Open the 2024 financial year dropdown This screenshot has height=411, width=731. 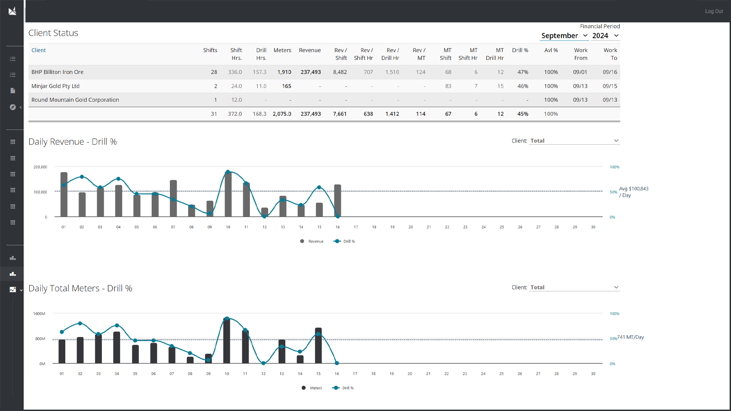point(605,36)
